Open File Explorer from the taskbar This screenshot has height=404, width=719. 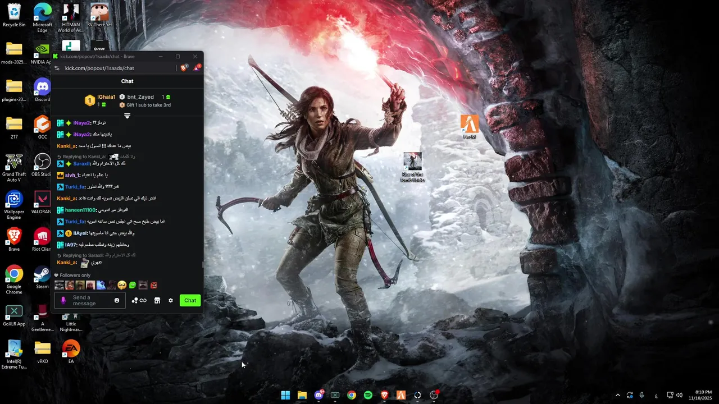coord(302,395)
